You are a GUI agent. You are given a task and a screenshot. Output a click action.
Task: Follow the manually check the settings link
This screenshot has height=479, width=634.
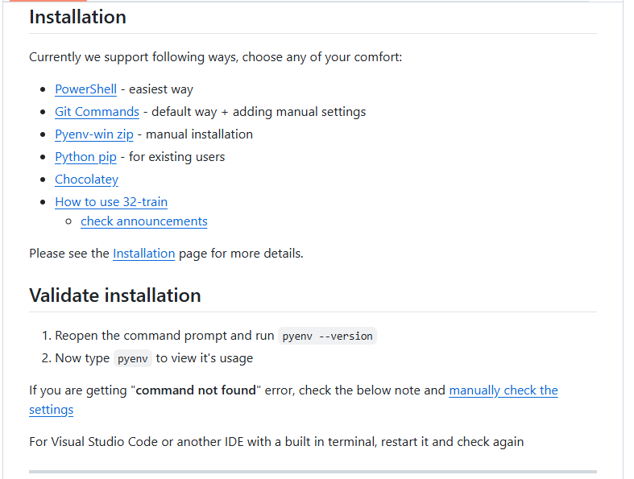point(503,390)
